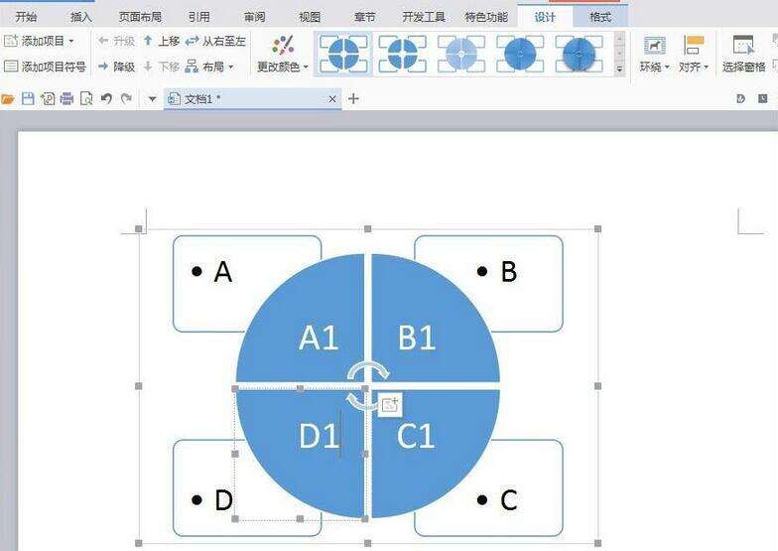This screenshot has height=551, width=778.
Task: Click the A1 quadrant of the circle
Action: (318, 338)
